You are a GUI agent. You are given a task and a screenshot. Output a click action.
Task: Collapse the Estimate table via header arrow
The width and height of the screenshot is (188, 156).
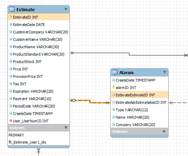coord(66,9)
